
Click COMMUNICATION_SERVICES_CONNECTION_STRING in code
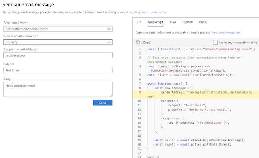[186, 70]
